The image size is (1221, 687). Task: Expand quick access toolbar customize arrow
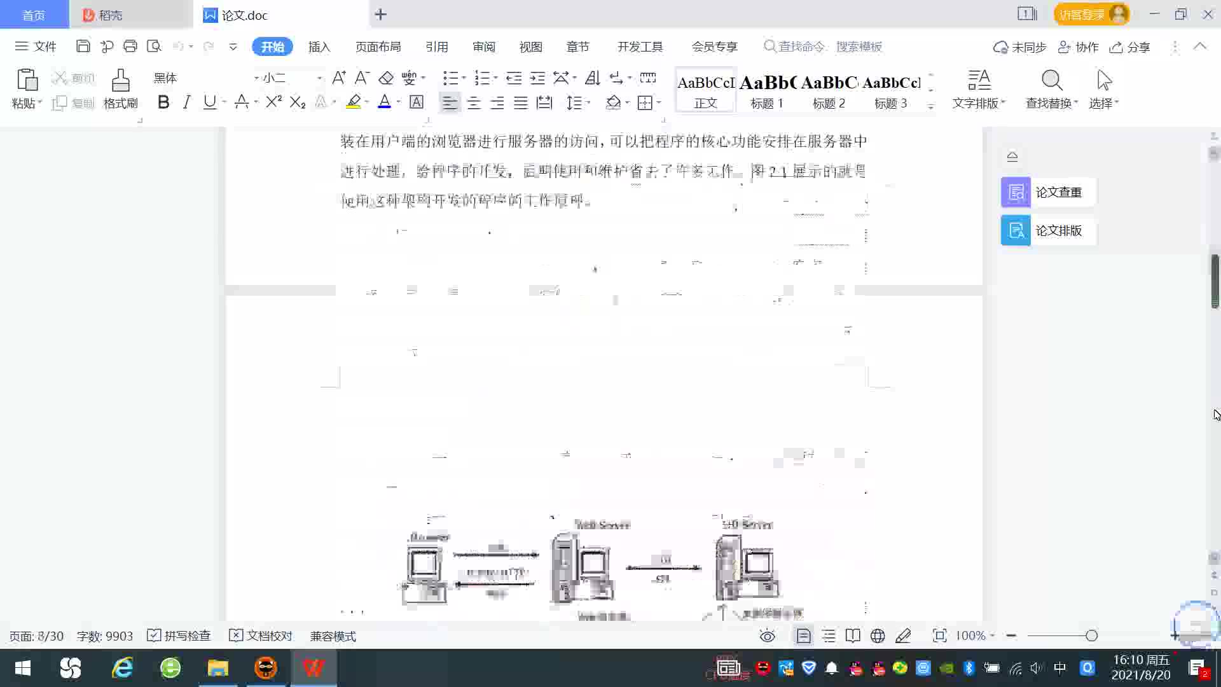(x=233, y=46)
